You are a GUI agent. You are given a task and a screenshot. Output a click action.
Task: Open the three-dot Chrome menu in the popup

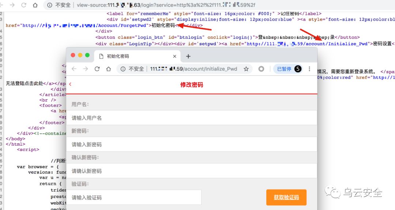[309, 69]
